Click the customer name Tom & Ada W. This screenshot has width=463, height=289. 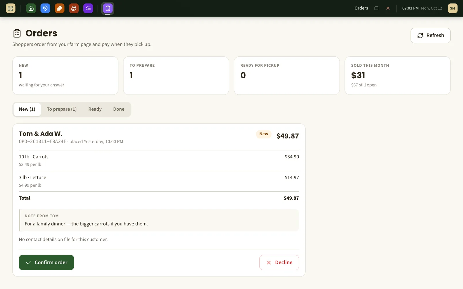41,134
